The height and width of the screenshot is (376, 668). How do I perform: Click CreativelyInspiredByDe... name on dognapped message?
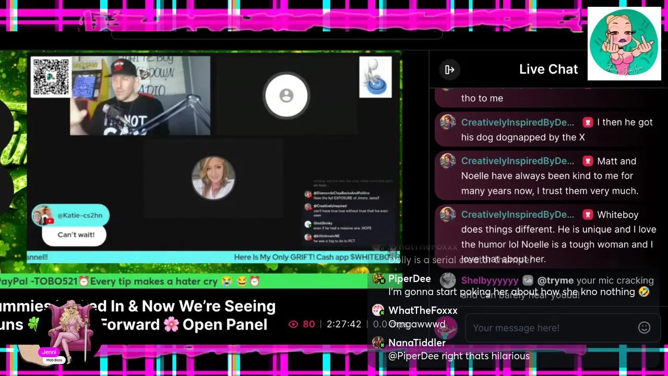point(517,122)
